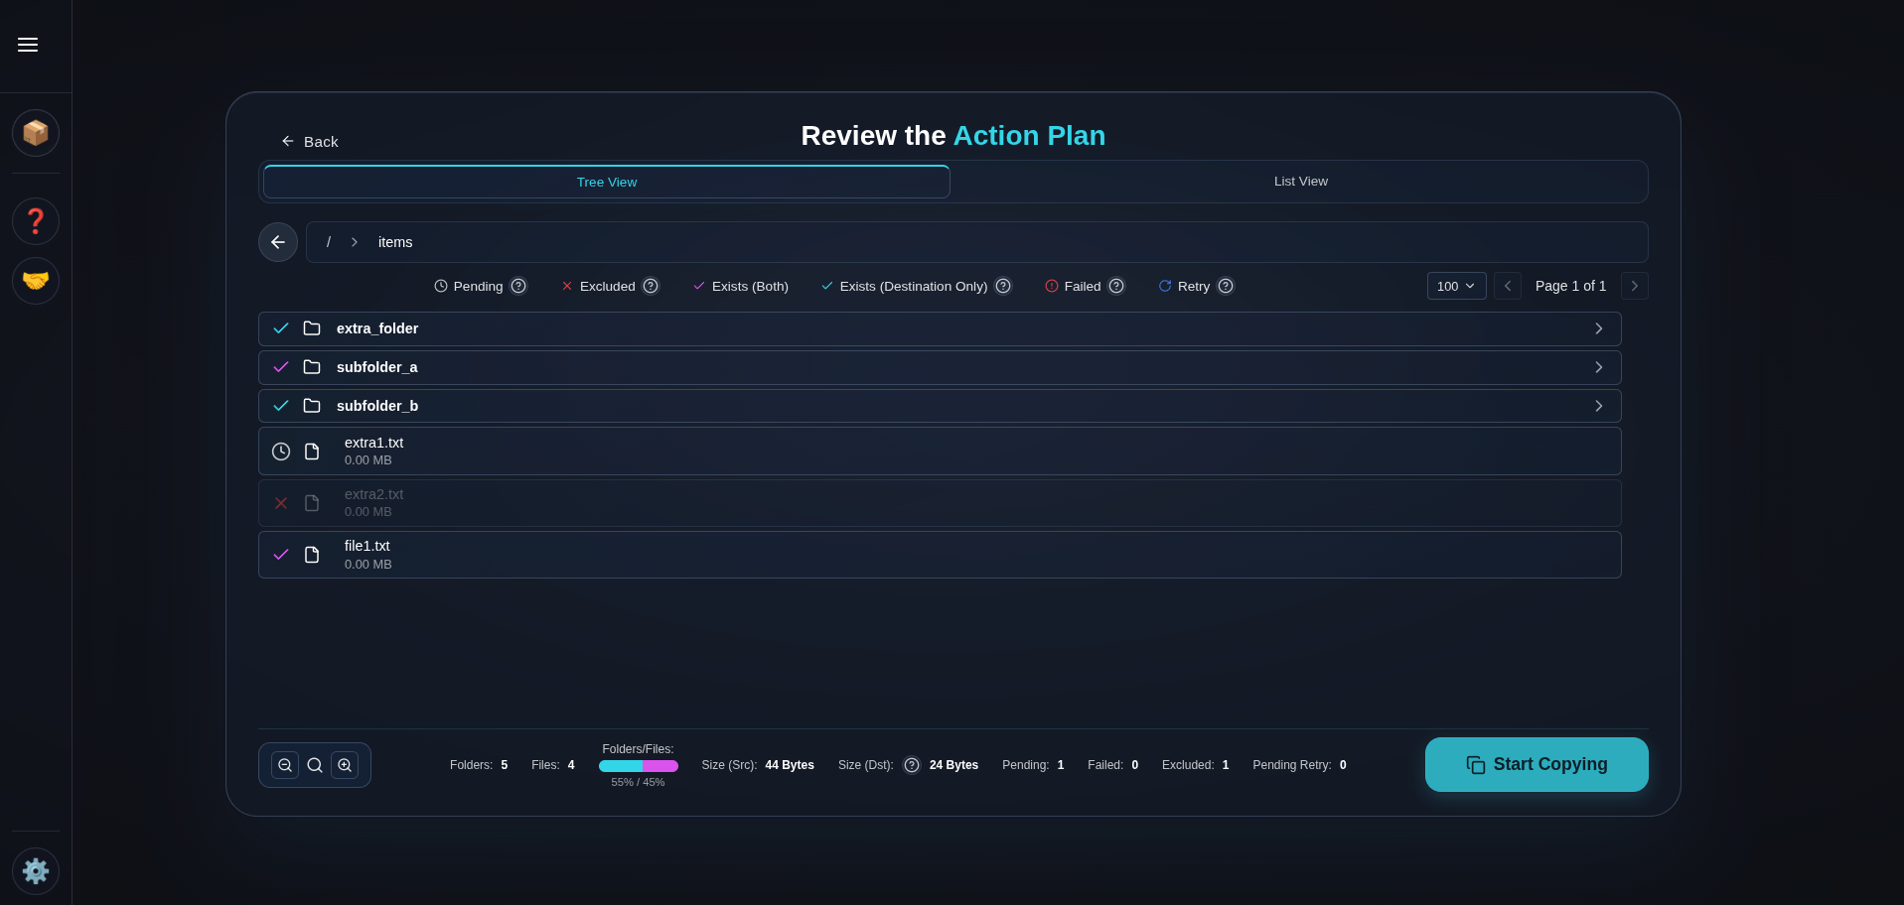The width and height of the screenshot is (1904, 905).
Task: Select the Tree View tab
Action: (606, 182)
